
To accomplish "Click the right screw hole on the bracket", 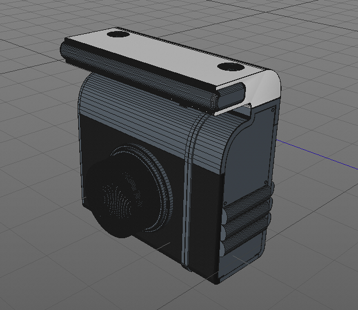I will click(231, 67).
